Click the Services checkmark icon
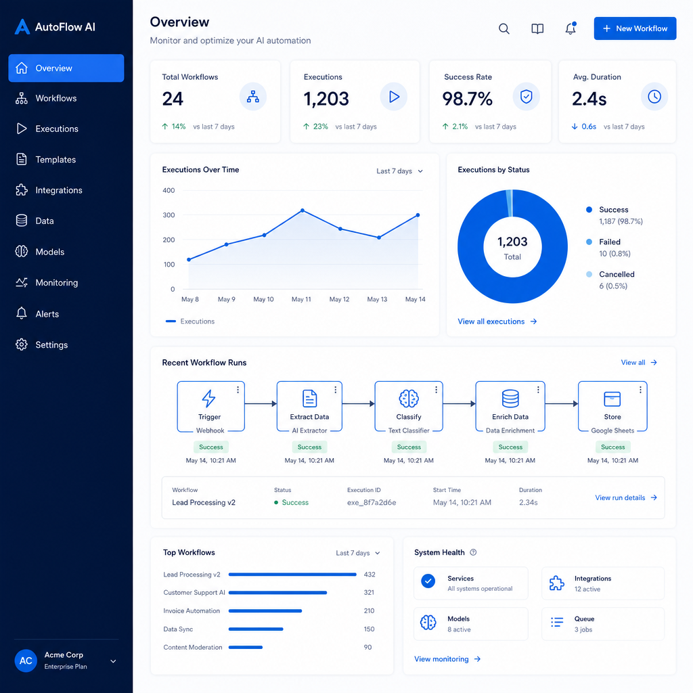Viewport: 693px width, 693px height. pyautogui.click(x=428, y=580)
